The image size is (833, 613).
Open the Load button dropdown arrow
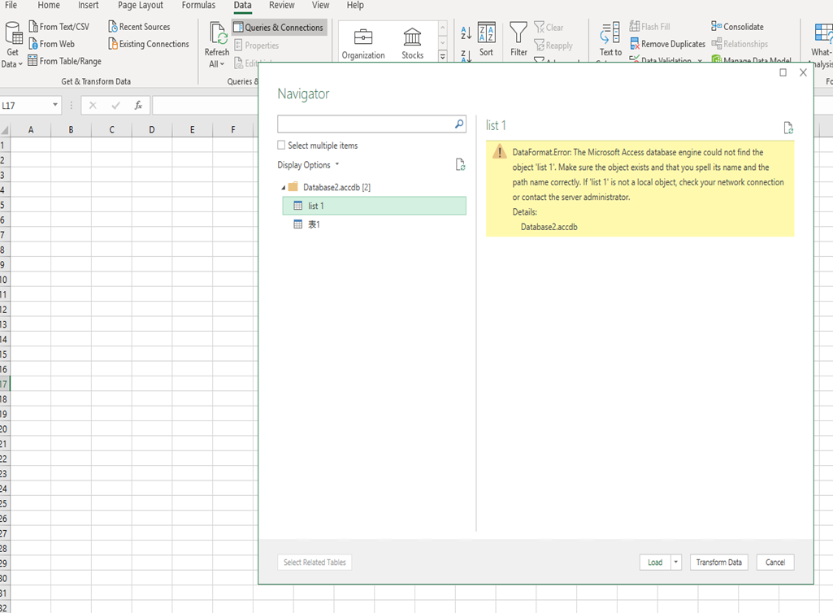(x=676, y=563)
